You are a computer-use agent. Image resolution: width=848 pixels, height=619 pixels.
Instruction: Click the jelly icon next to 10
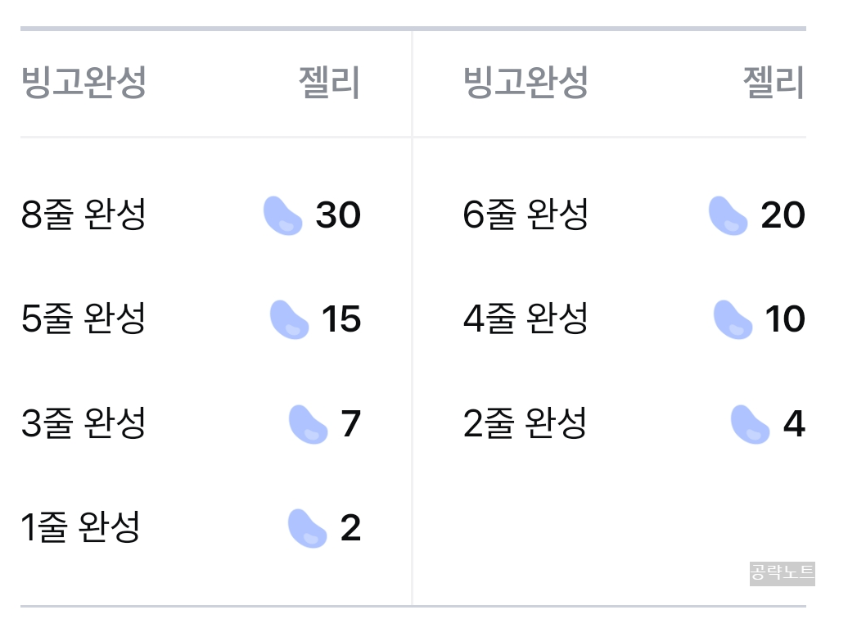(733, 319)
